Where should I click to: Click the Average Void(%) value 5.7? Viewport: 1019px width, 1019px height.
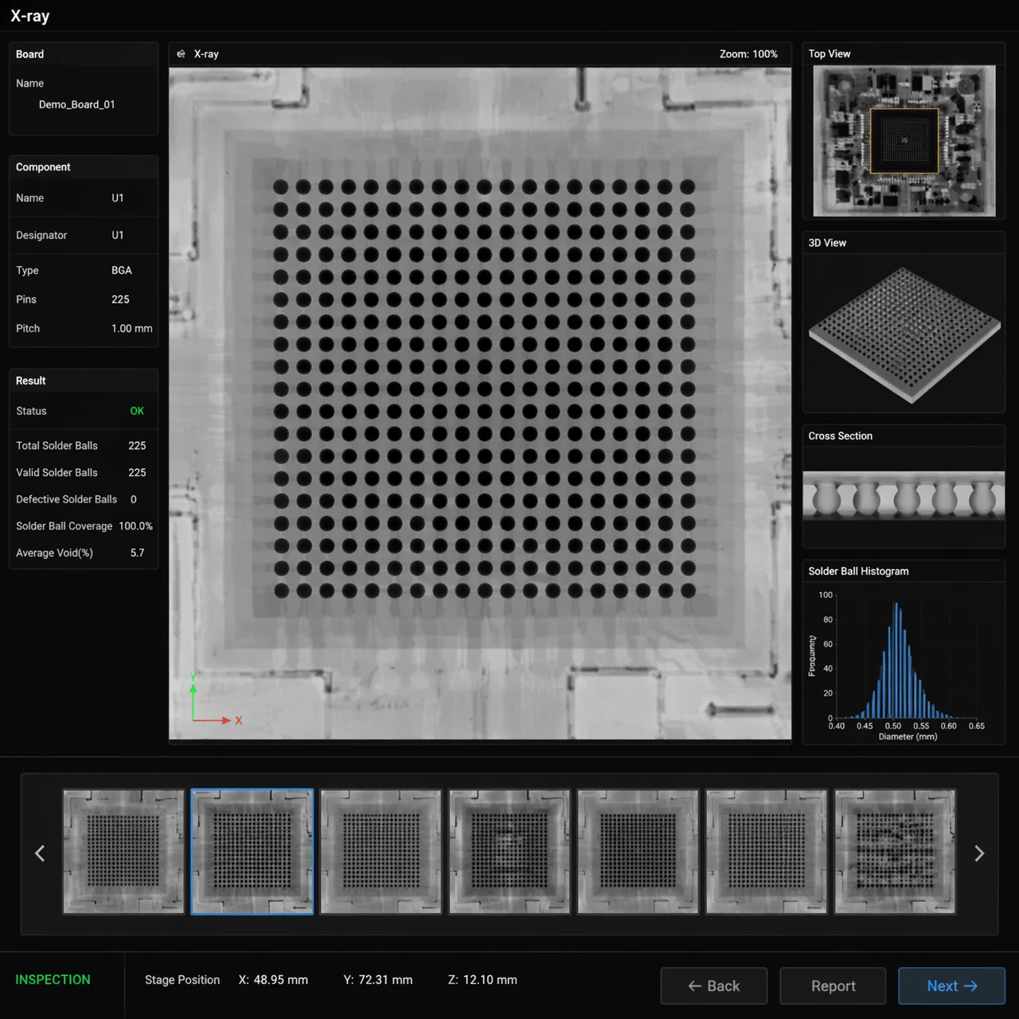(137, 553)
